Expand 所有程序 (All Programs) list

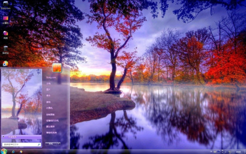22,137
